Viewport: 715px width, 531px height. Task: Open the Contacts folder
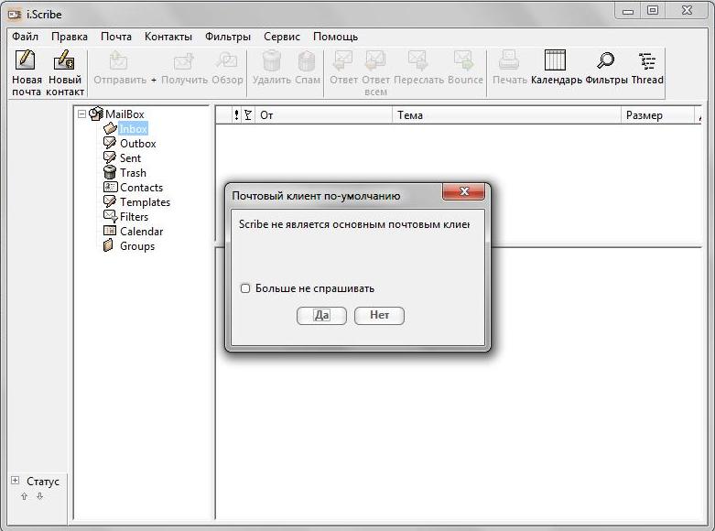tap(141, 188)
